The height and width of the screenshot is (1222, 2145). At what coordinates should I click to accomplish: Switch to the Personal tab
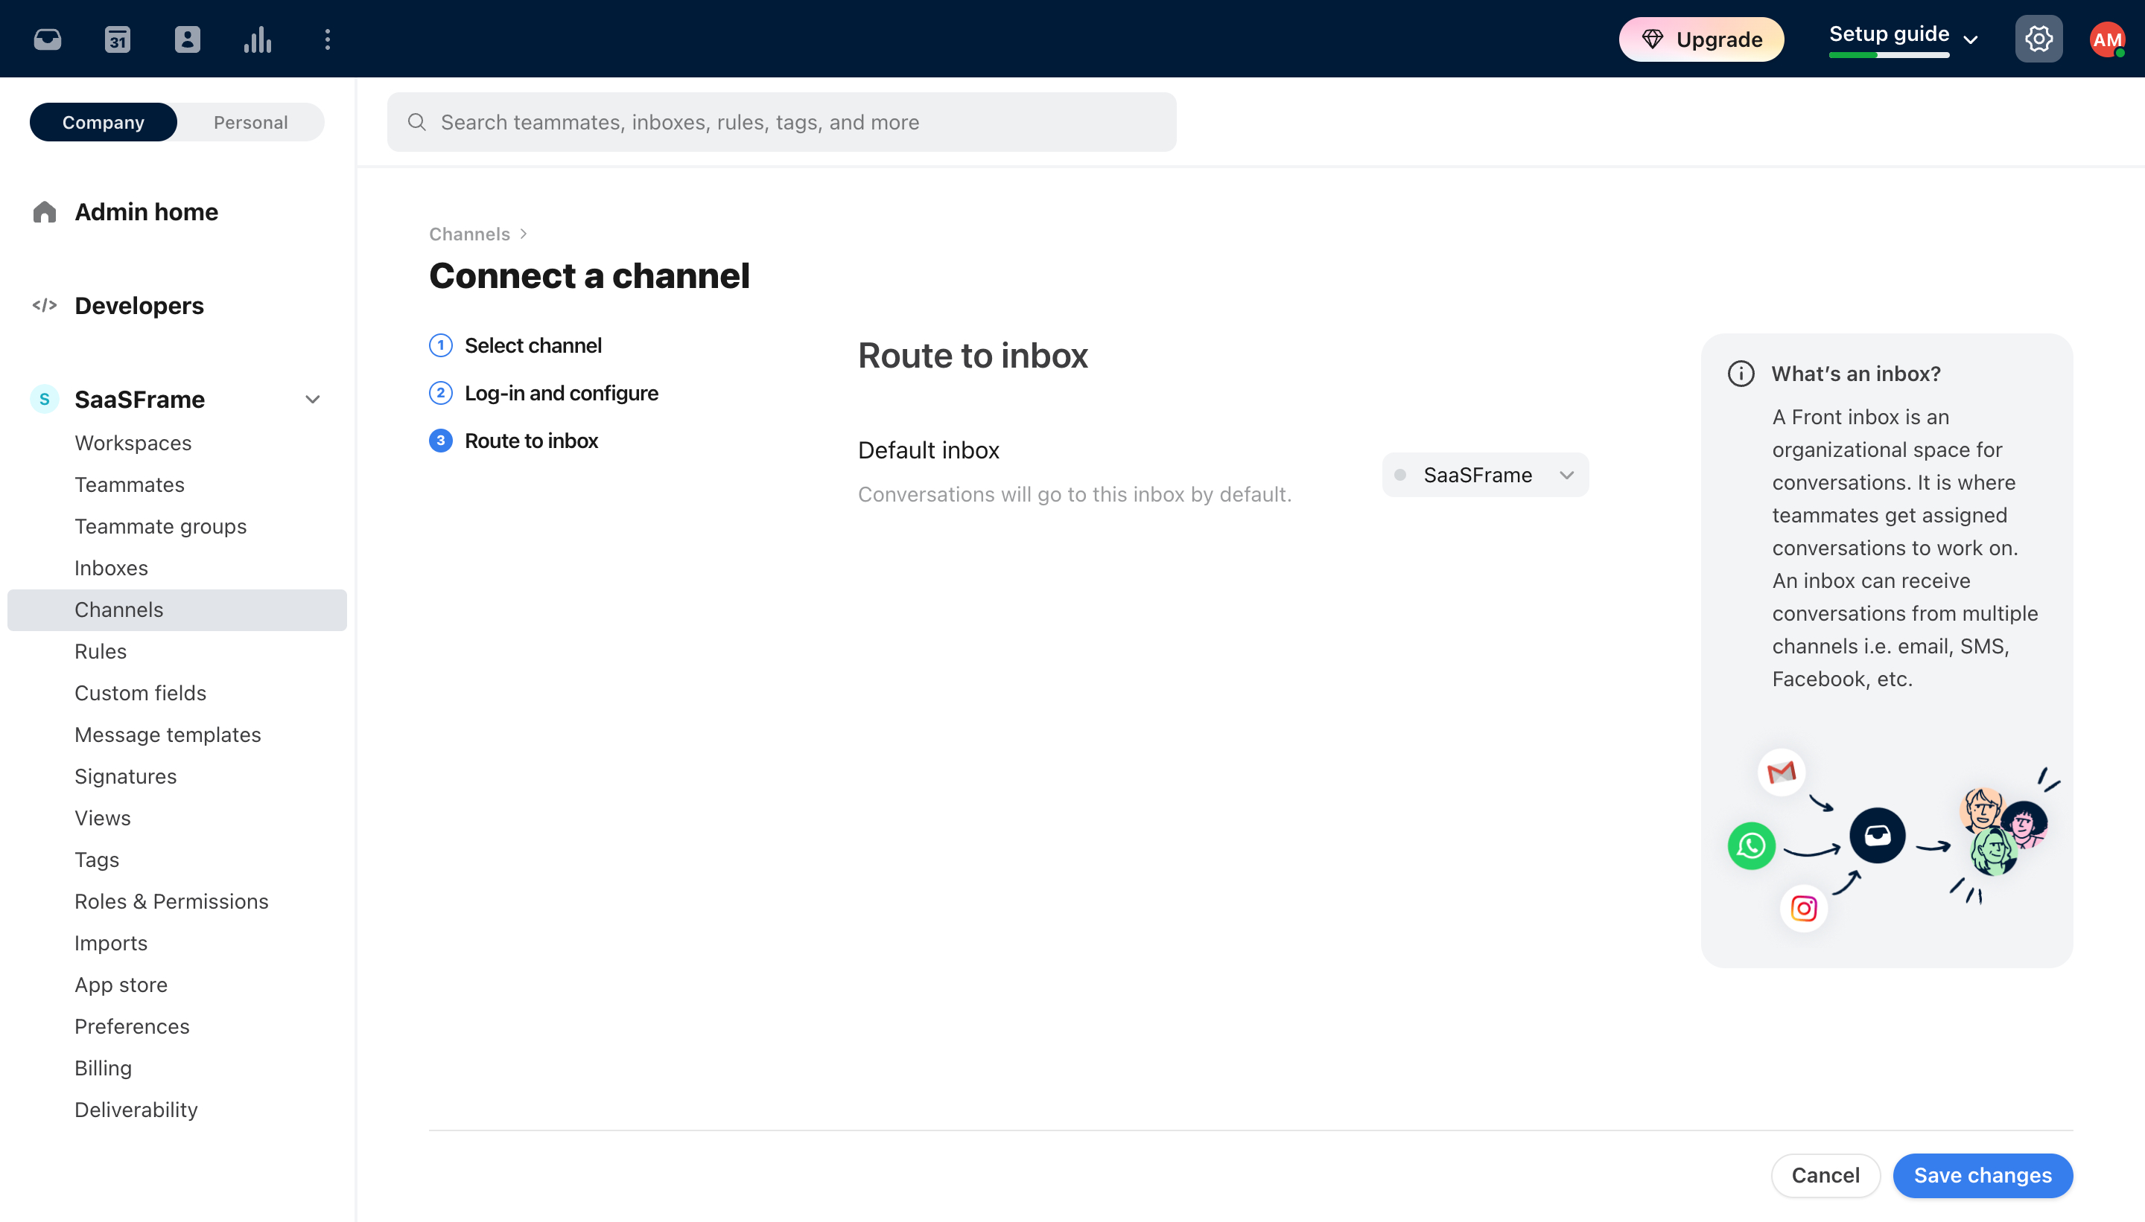tap(250, 123)
